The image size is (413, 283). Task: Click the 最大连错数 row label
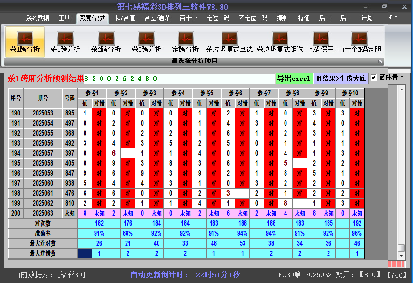[x=42, y=253]
